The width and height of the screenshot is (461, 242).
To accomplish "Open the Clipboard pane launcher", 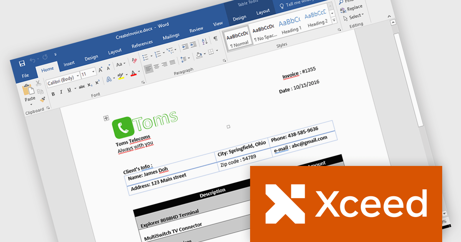I will 48,109.
